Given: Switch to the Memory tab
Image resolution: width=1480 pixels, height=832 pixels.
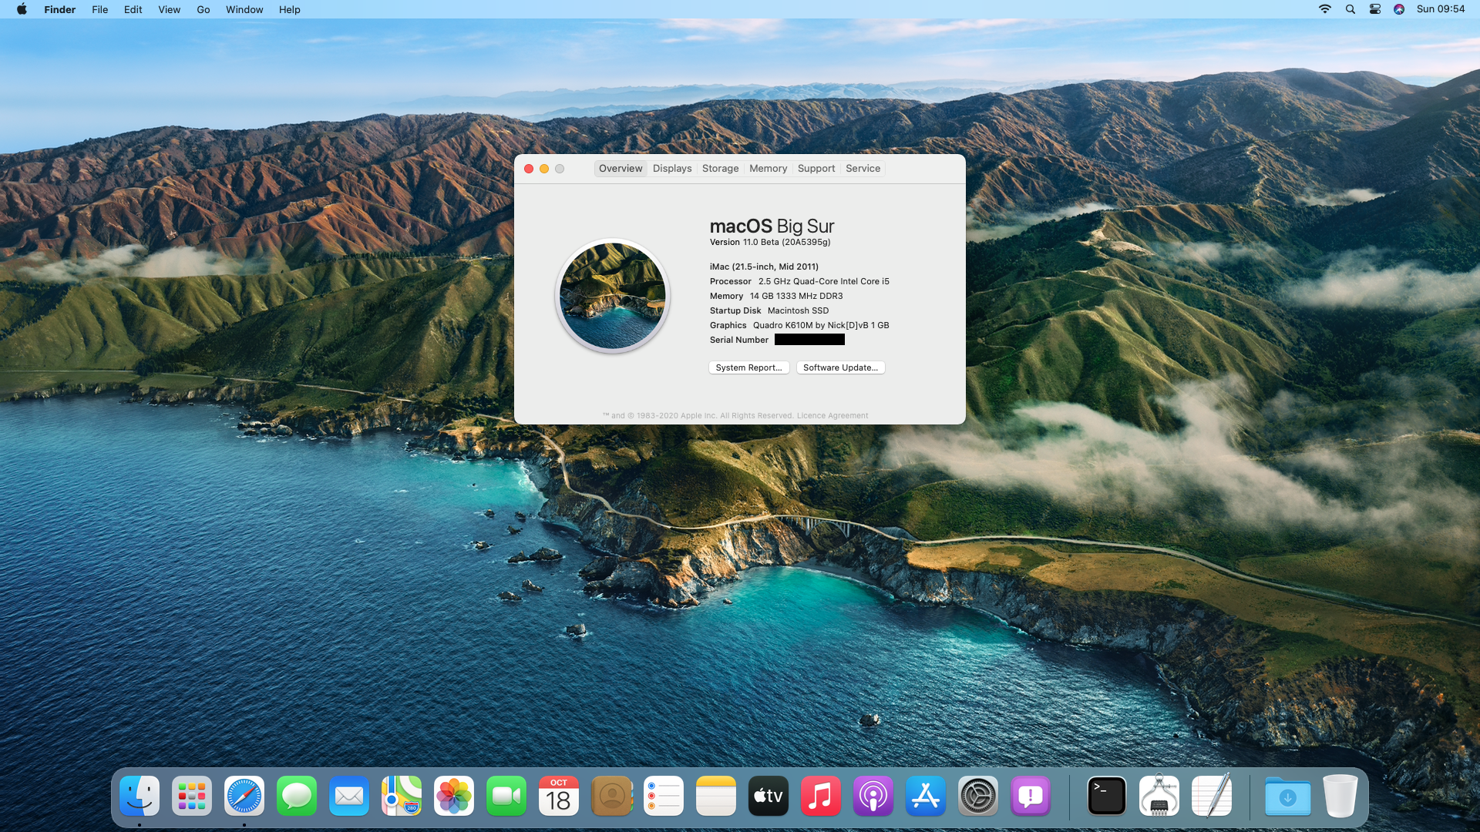Looking at the screenshot, I should pyautogui.click(x=769, y=168).
